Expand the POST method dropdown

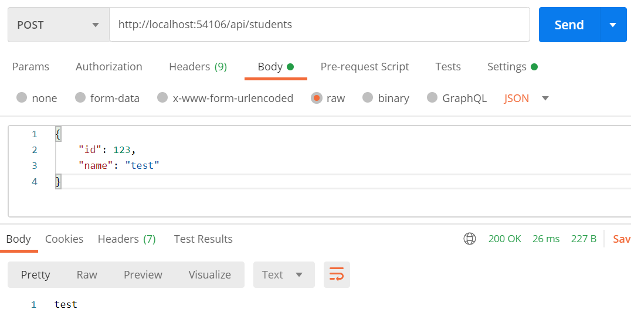point(59,25)
